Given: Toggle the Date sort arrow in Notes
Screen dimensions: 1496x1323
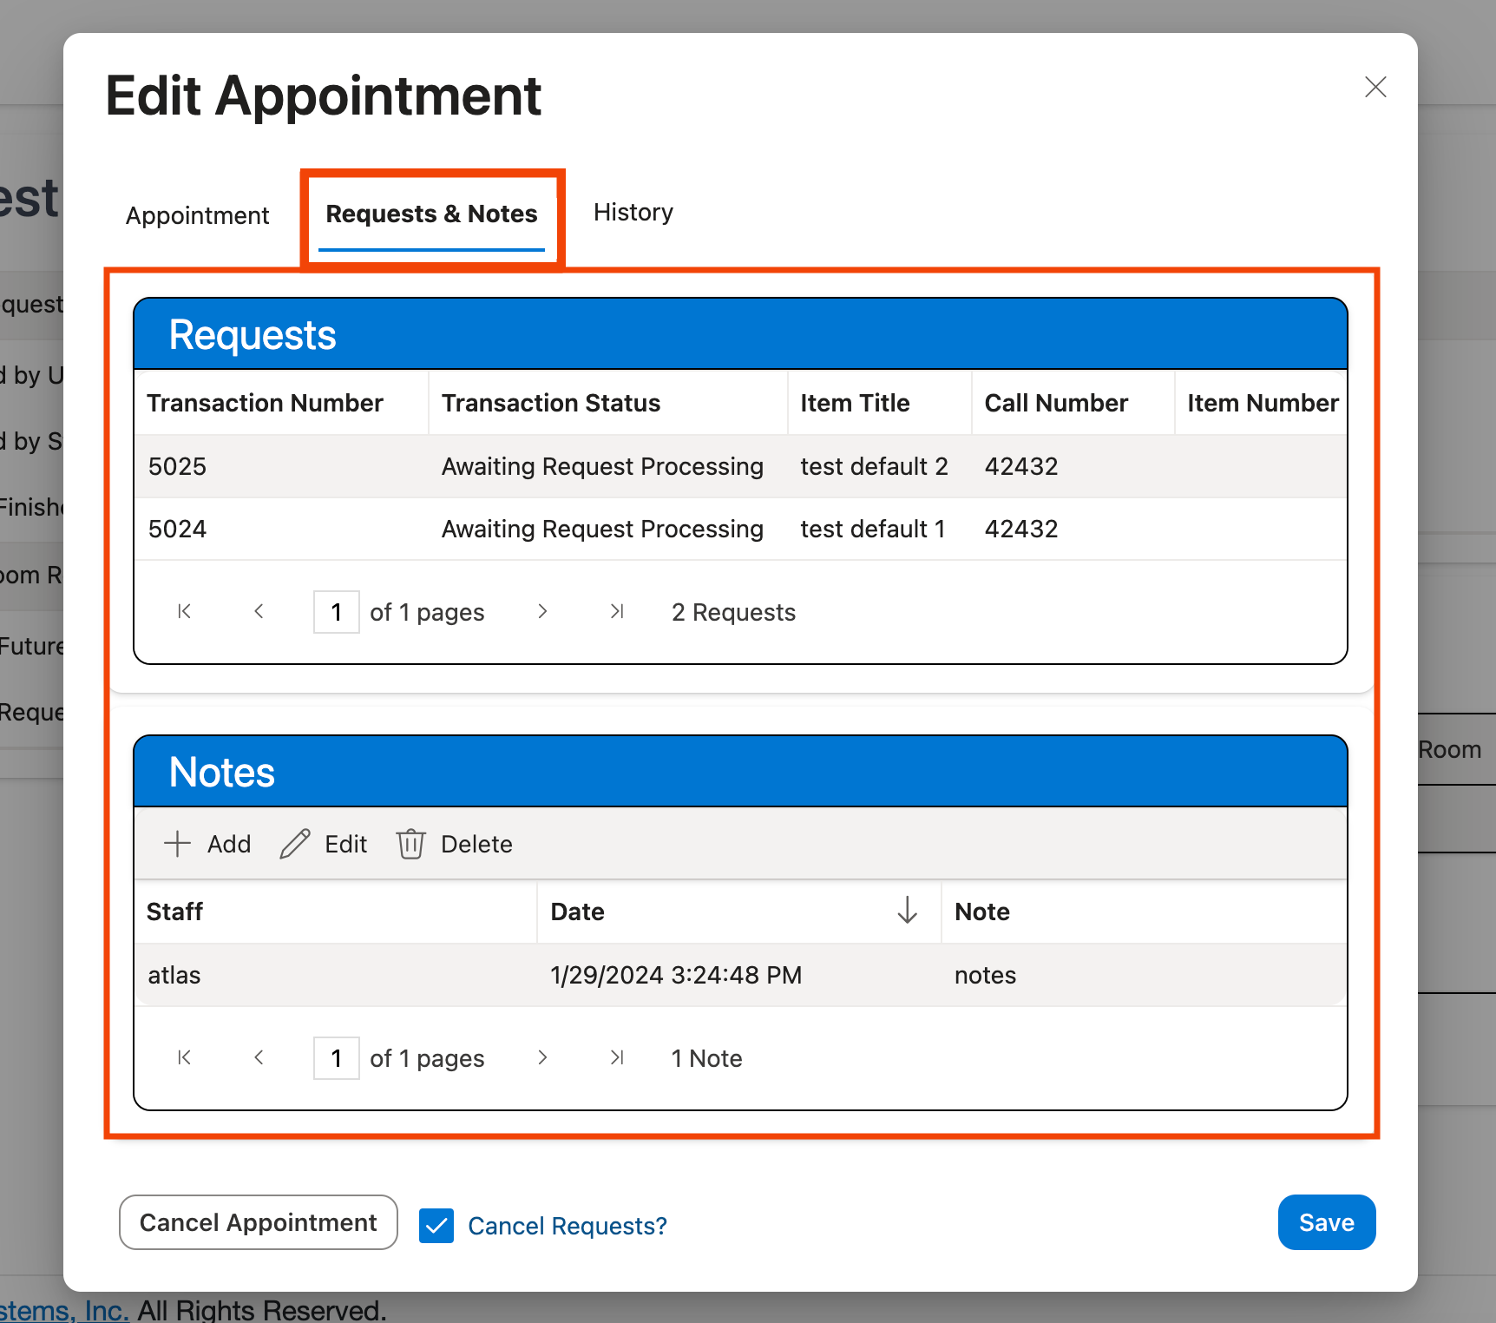Looking at the screenshot, I should 908,912.
